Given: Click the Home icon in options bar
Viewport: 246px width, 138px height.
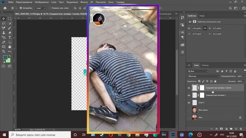Looking at the screenshot, I should (x=5, y=8).
